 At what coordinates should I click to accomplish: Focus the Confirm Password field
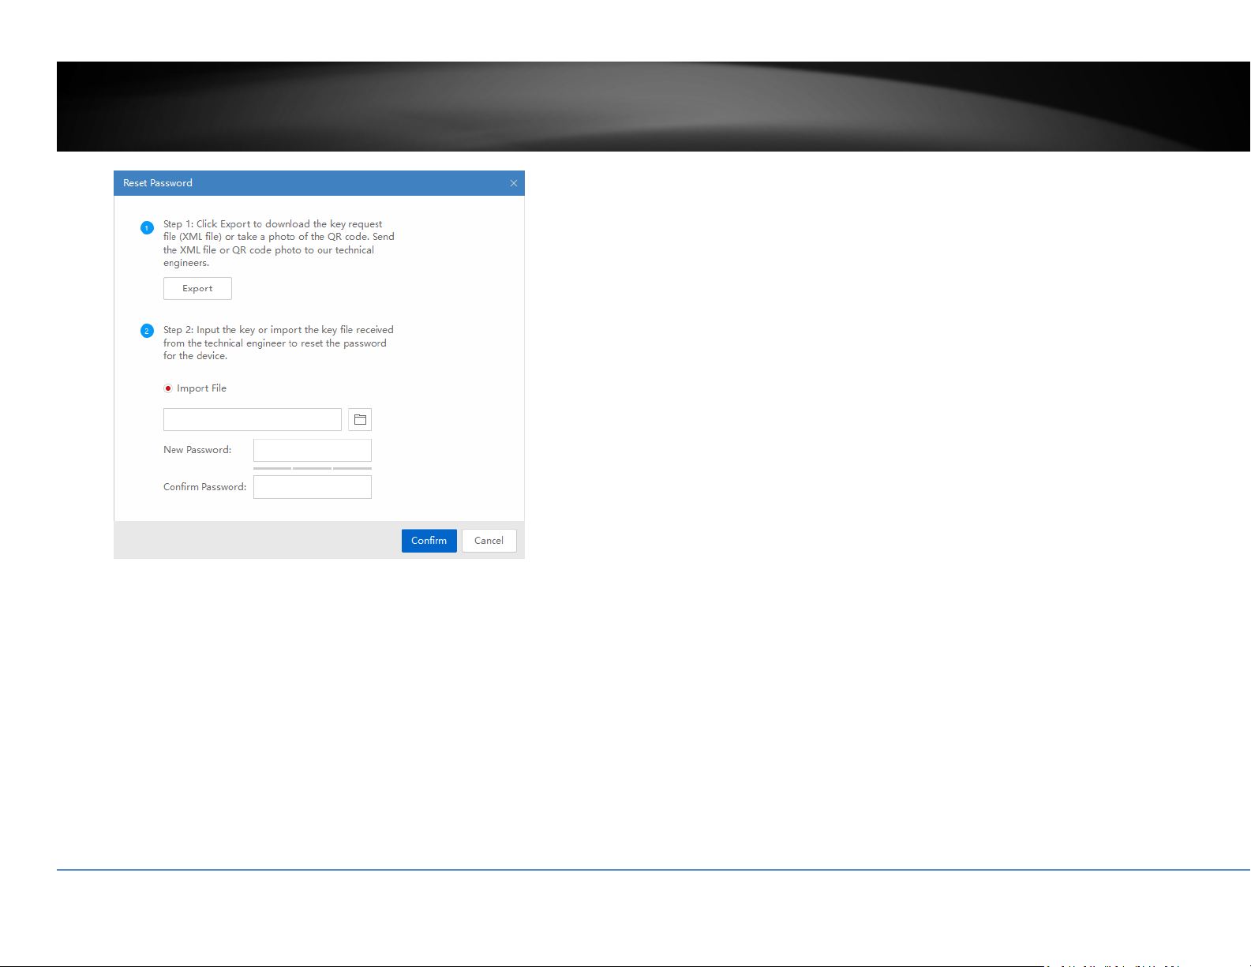coord(313,487)
